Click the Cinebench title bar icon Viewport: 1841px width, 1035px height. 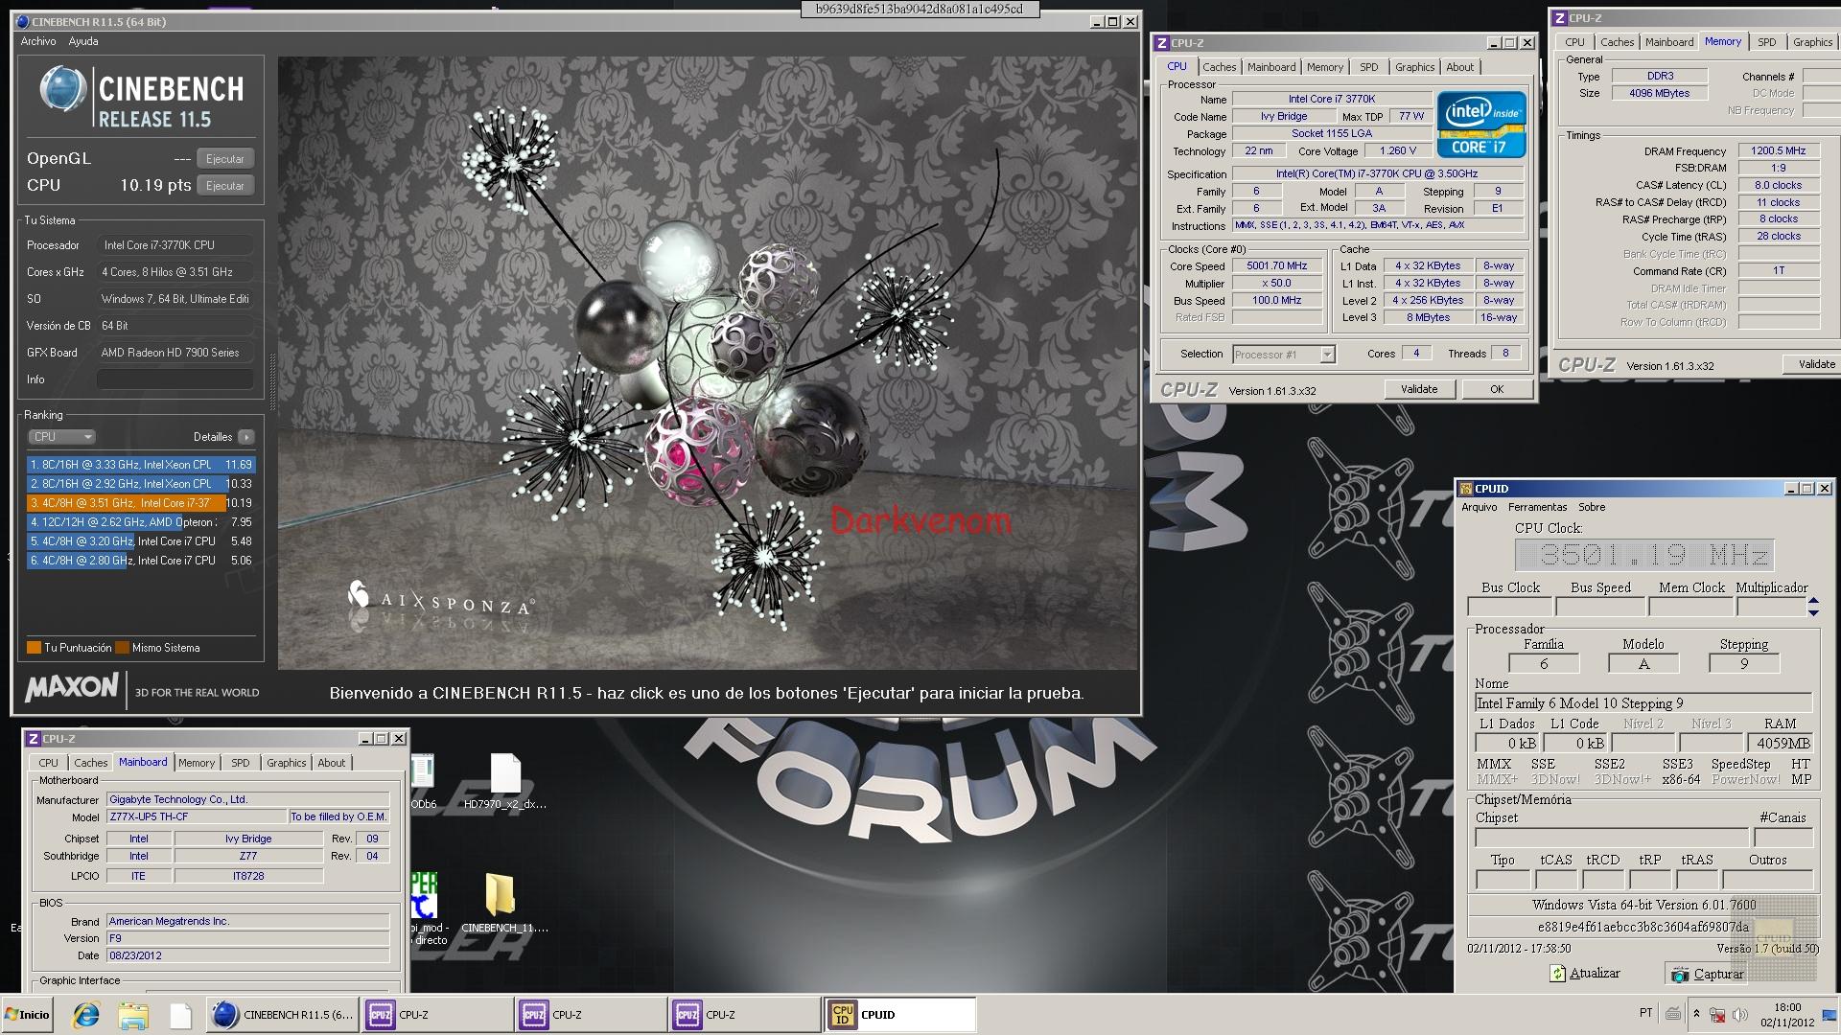coord(23,21)
